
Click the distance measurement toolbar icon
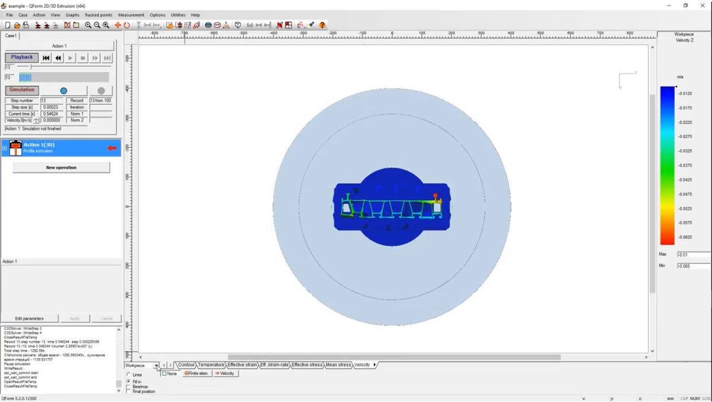coord(147,25)
